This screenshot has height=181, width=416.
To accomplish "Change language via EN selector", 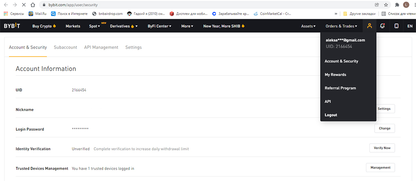I will pos(410,26).
